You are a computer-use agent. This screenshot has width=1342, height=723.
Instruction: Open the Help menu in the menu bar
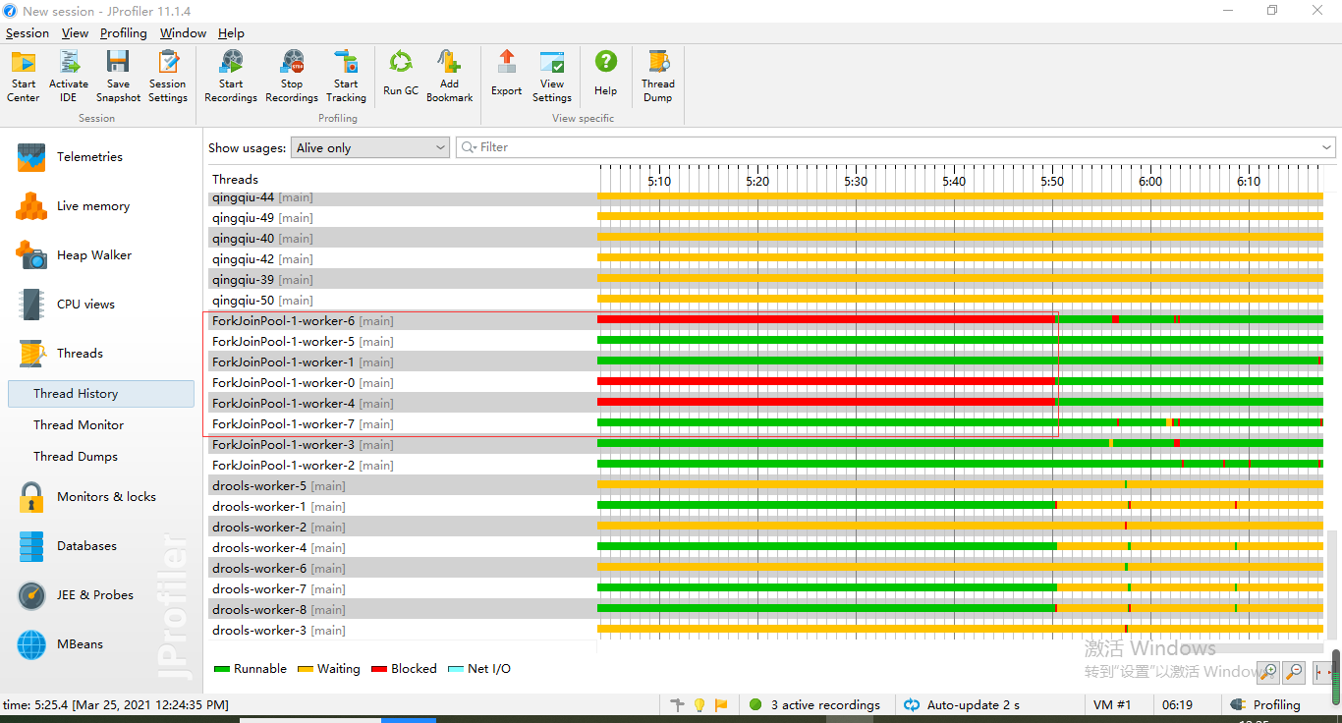pyautogui.click(x=231, y=33)
